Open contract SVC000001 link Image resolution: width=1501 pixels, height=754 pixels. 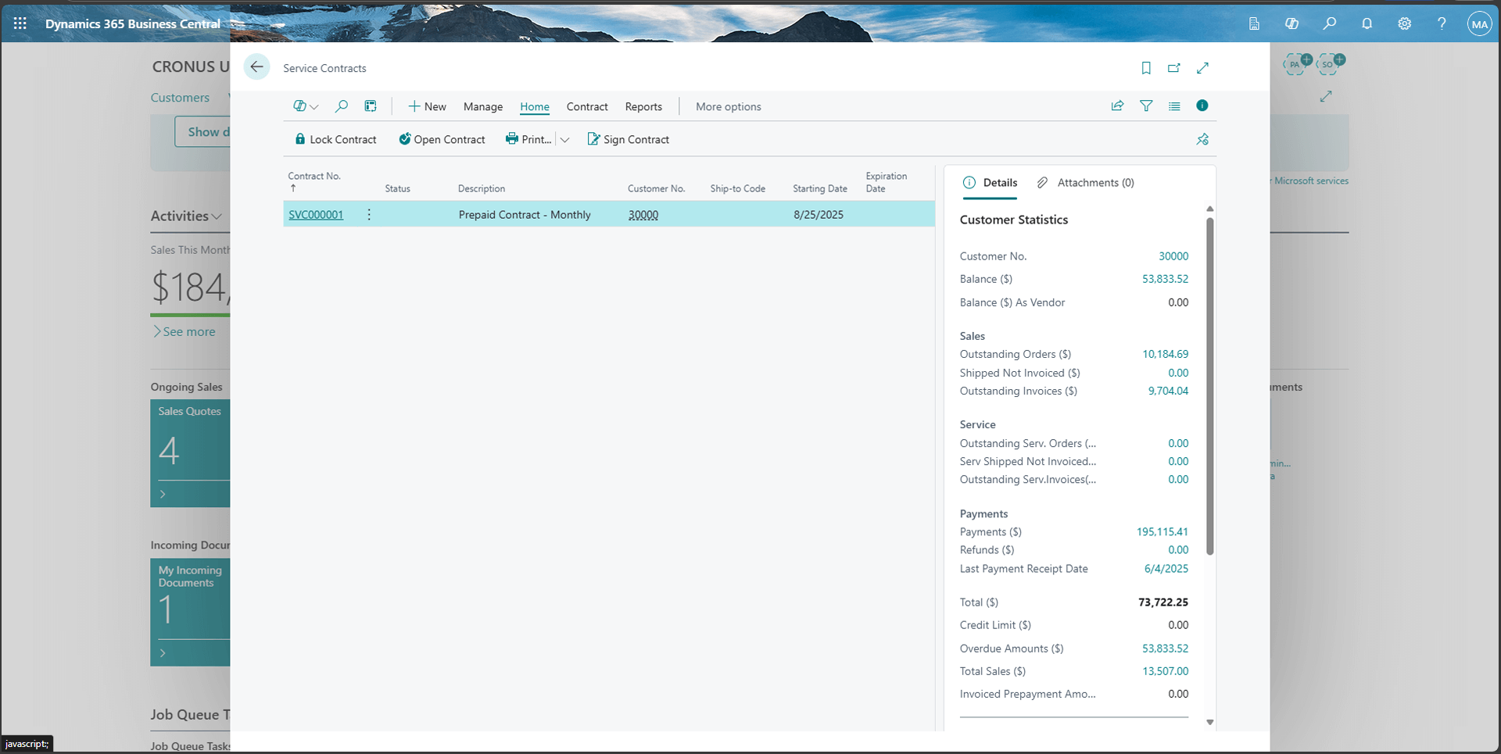coord(316,214)
